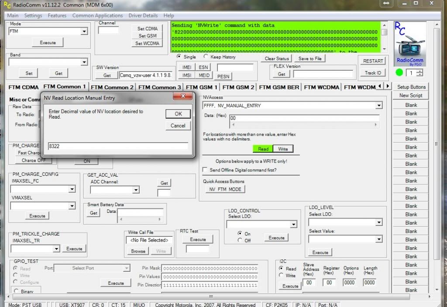
Task: Click the IMEI button
Action: [x=187, y=67]
